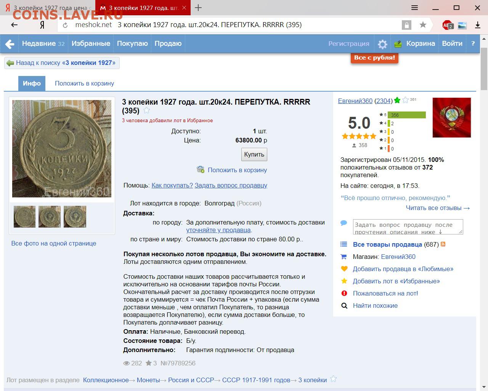Open the 'Как покупать?' help link

172,185
